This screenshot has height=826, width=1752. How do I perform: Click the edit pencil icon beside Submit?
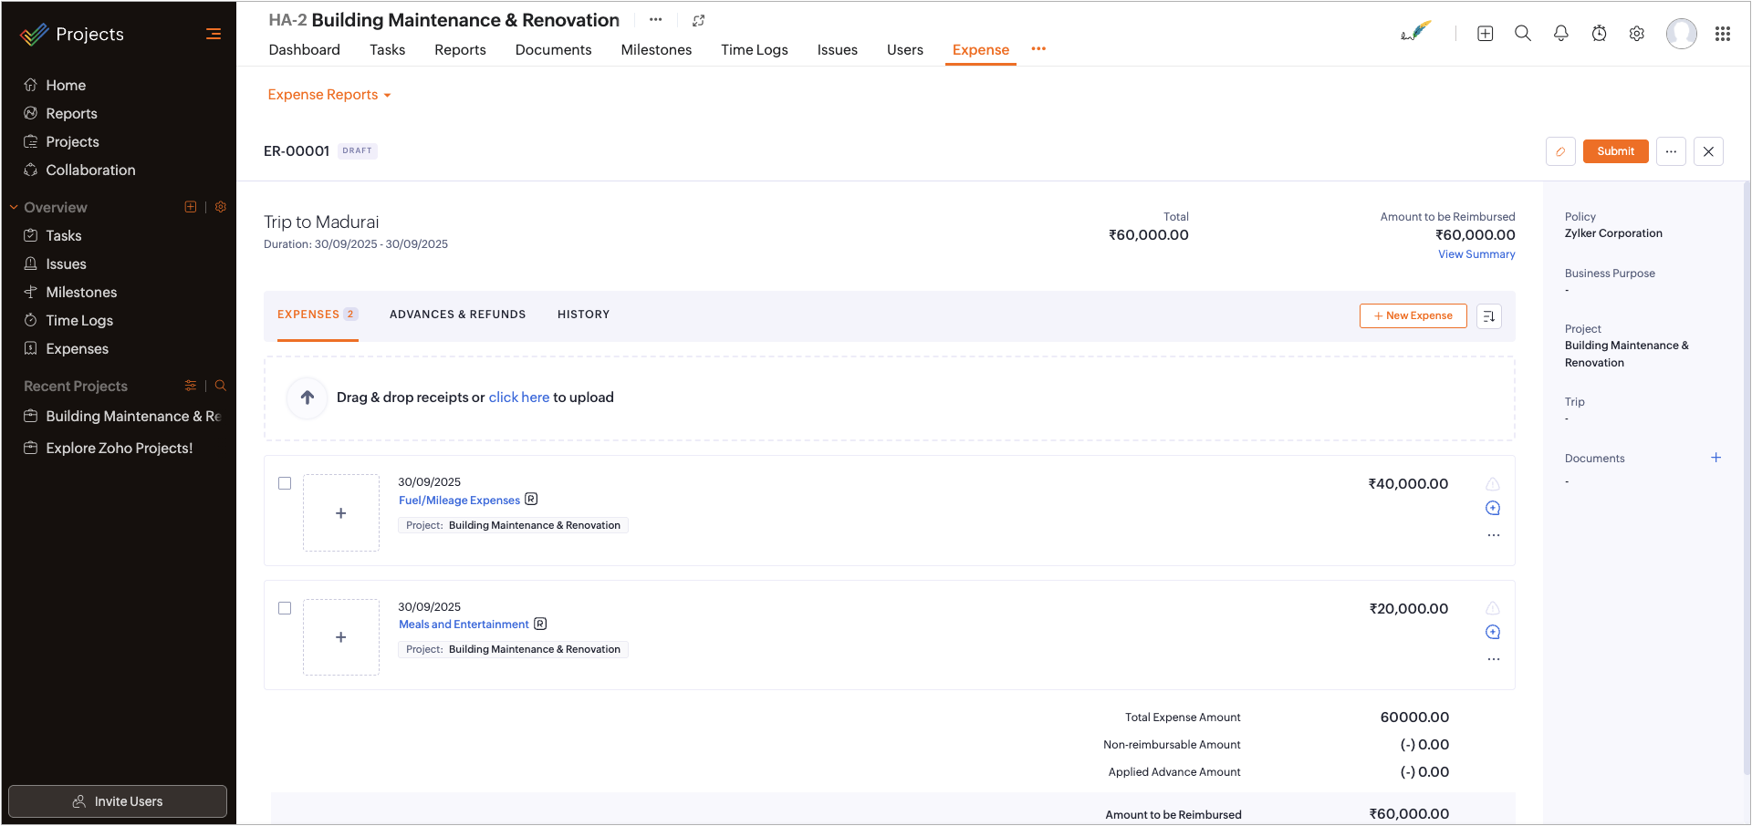1560,151
